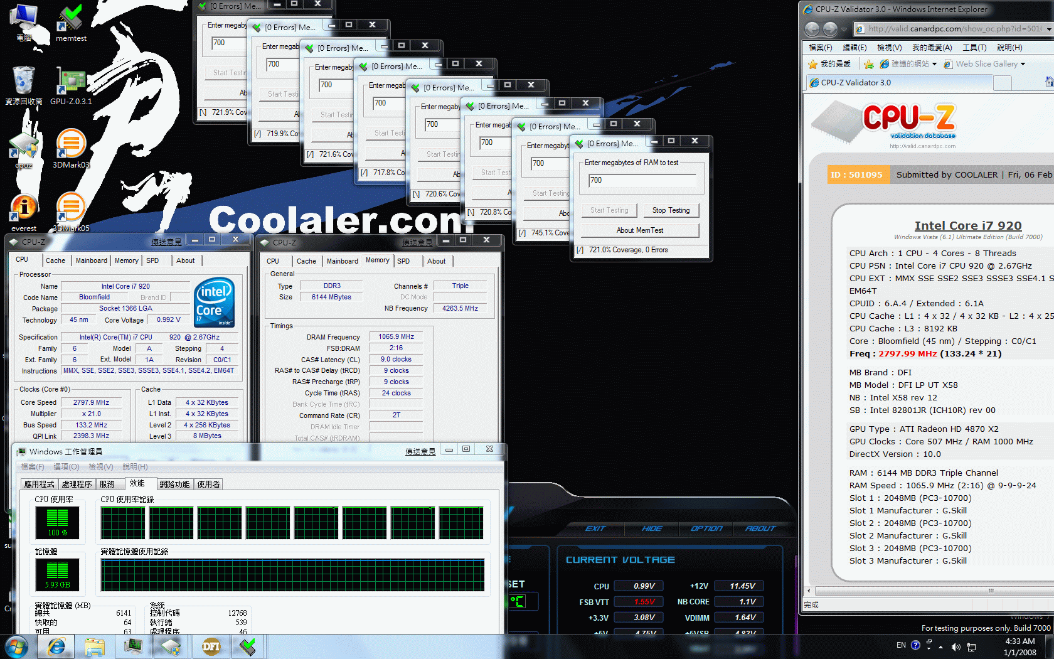The height and width of the screenshot is (659, 1054).
Task: Click the megabytes of RAM input field
Action: [642, 180]
